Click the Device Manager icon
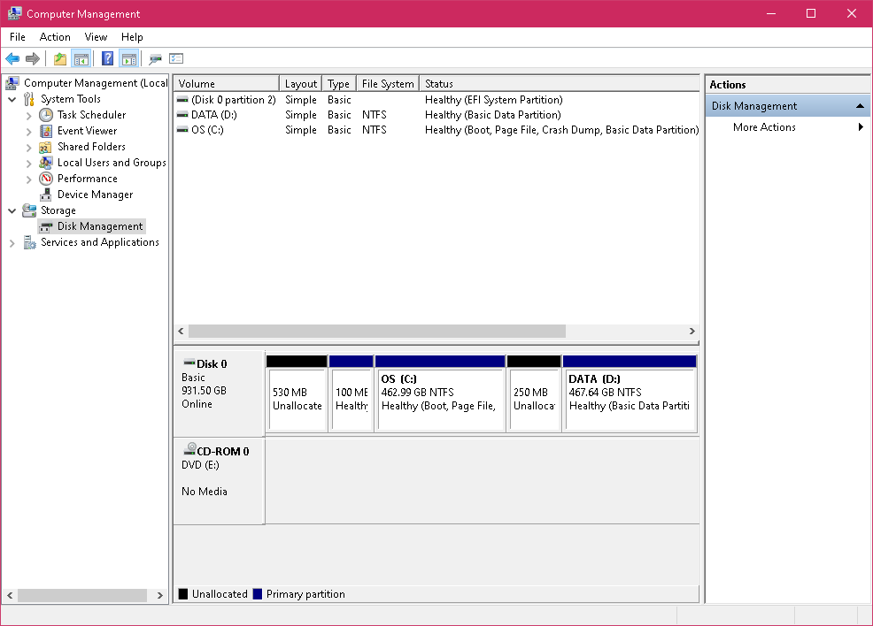 coord(46,195)
